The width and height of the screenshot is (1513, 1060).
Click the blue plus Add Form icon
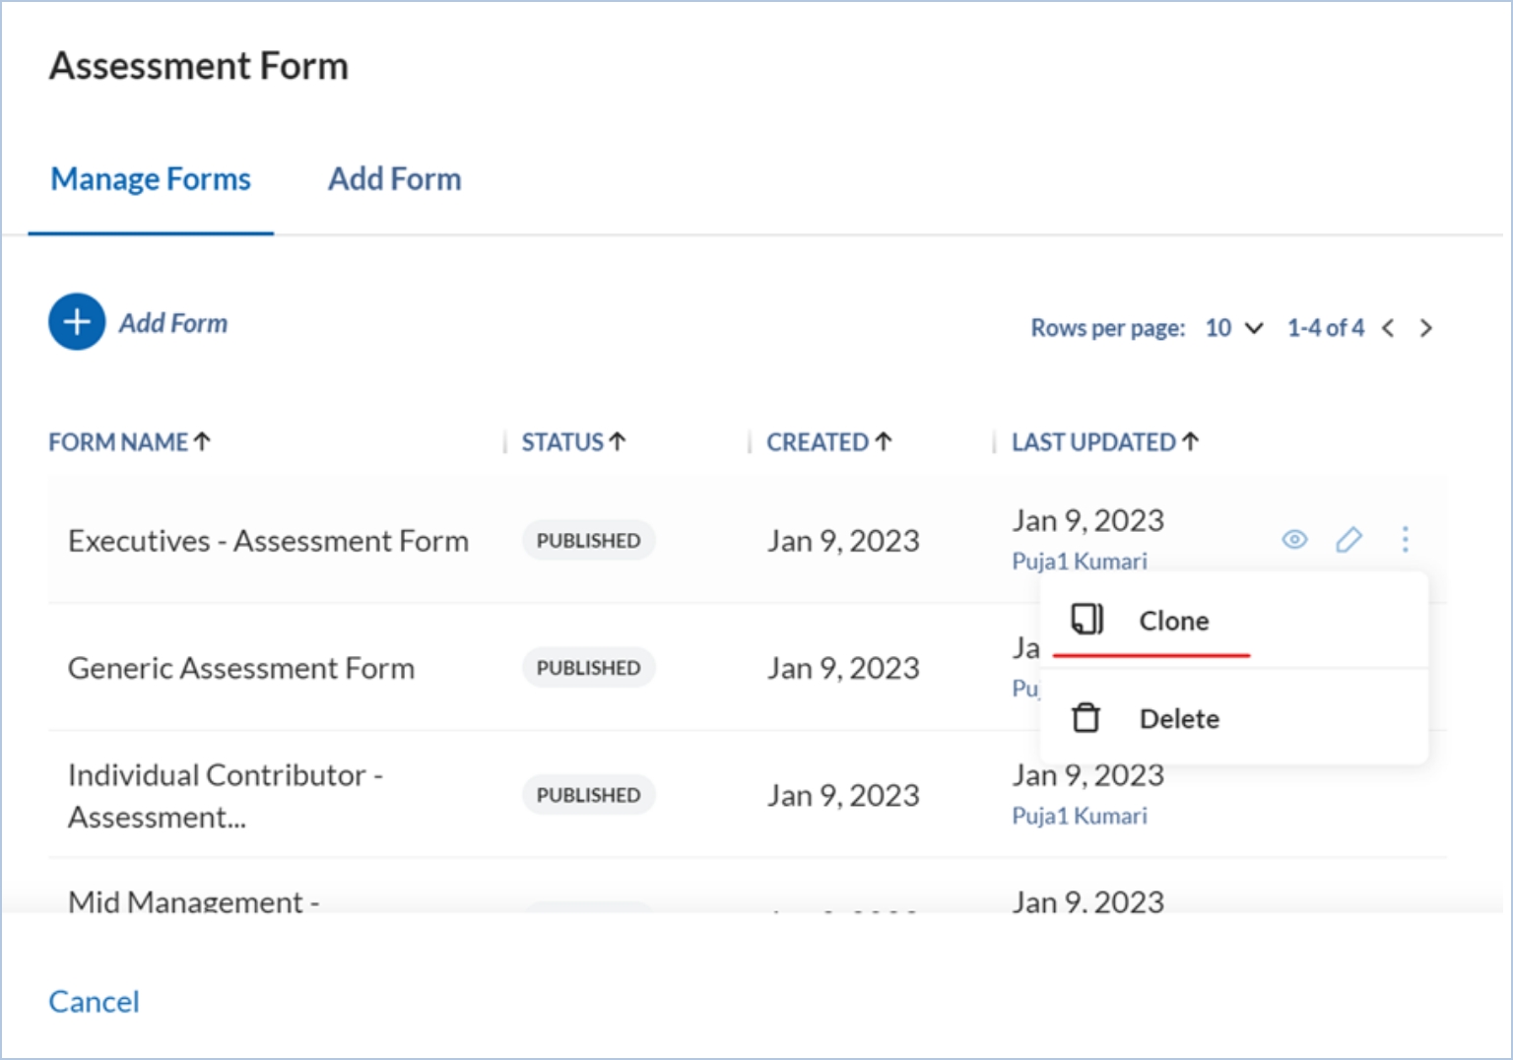77,322
